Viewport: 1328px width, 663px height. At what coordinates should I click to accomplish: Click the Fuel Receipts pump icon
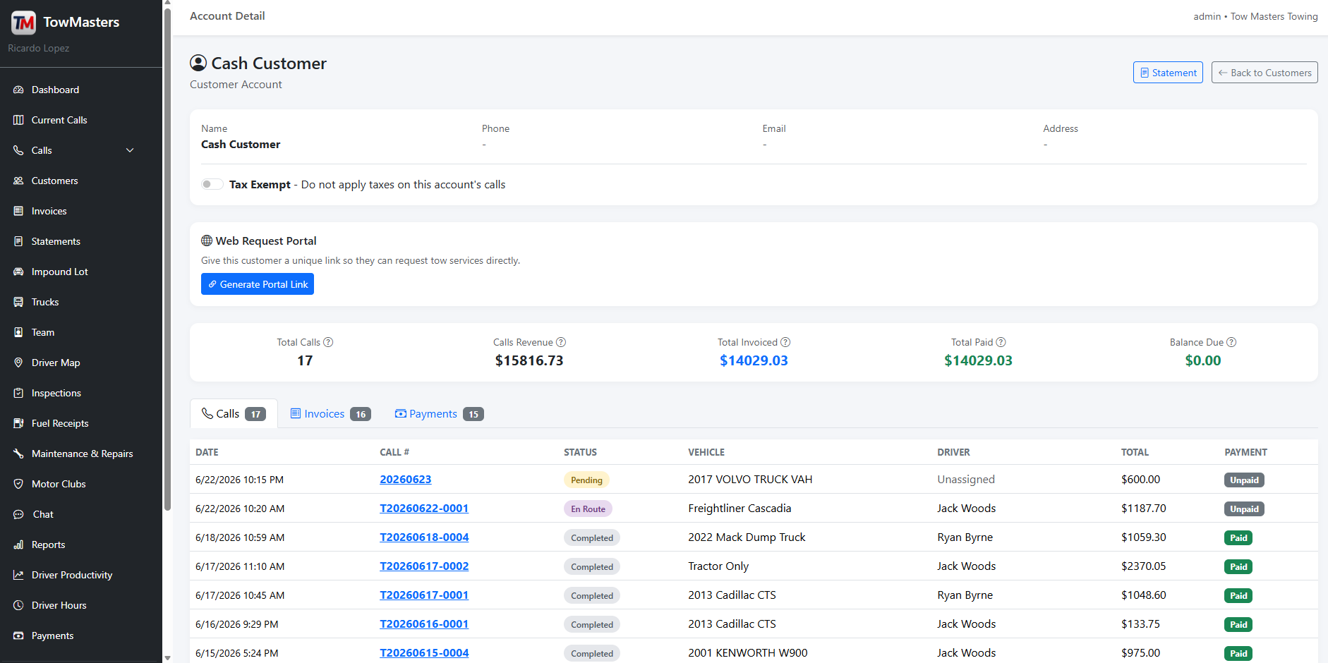click(18, 423)
